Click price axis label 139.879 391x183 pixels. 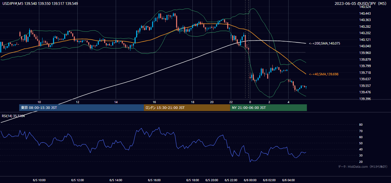[365, 59]
